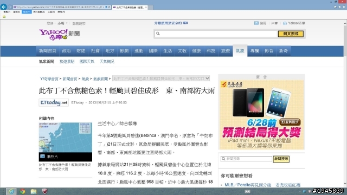This screenshot has height=195, width=347.
Task: Open the 新聞首頁 navigation tab
Action: tap(47, 51)
